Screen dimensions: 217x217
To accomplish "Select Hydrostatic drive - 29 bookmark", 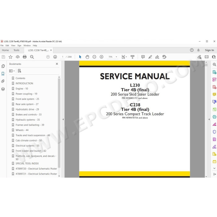I will pyautogui.click(x=27, y=109).
